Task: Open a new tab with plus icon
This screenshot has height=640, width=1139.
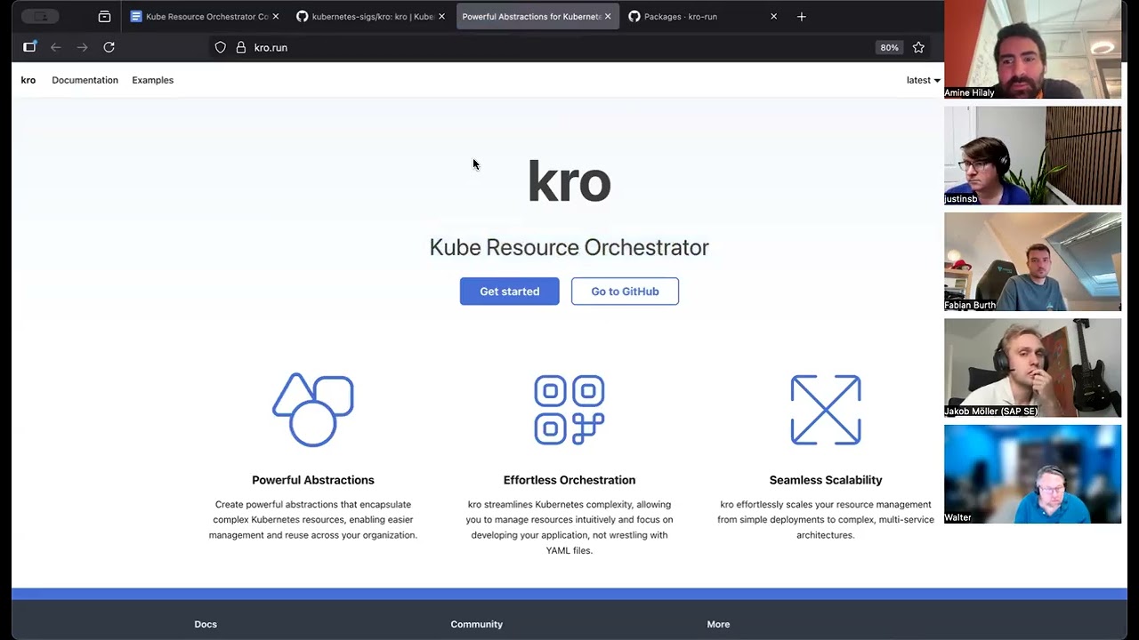Action: point(801,16)
